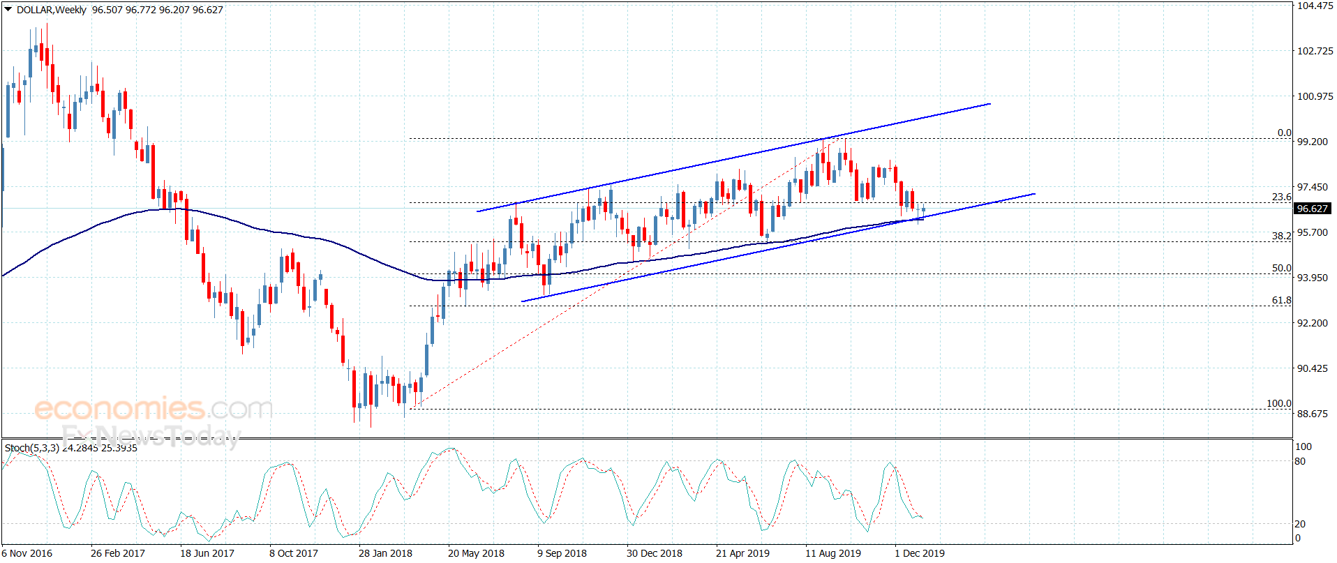The image size is (1337, 563).
Task: Click the 38.2 Fibonacci level label
Action: coord(1281,236)
